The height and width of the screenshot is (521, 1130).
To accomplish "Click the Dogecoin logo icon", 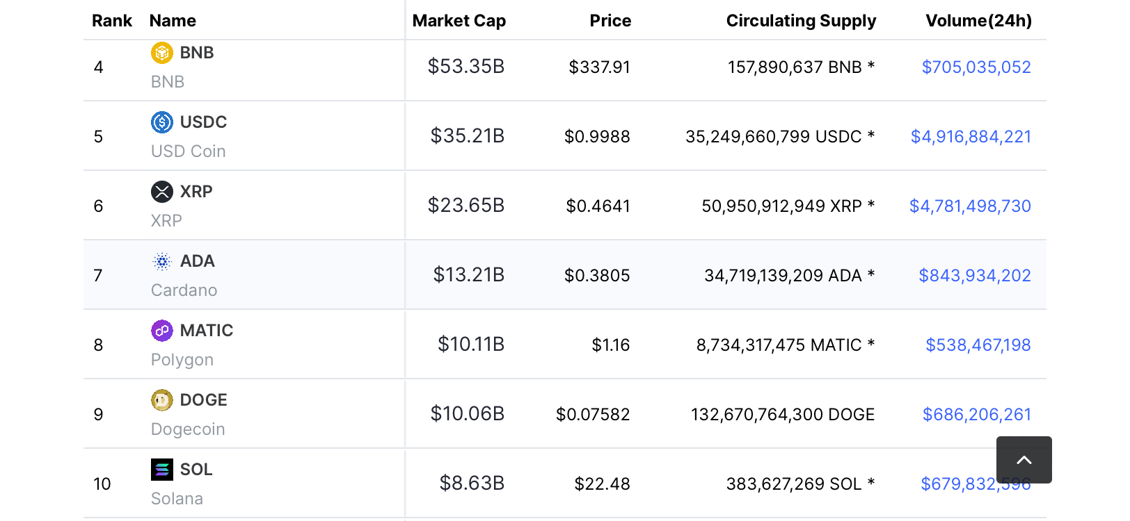I will [162, 400].
